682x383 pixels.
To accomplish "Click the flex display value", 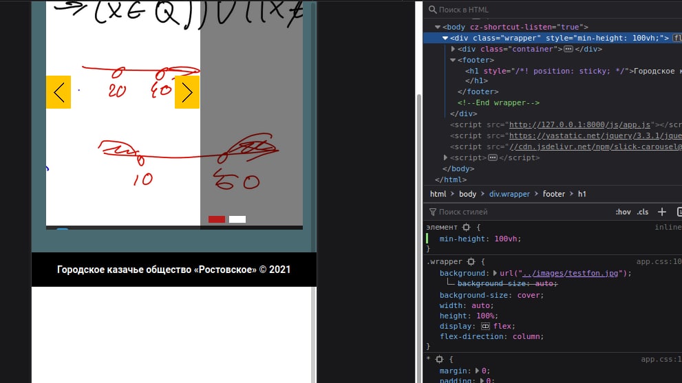I will coord(502,327).
